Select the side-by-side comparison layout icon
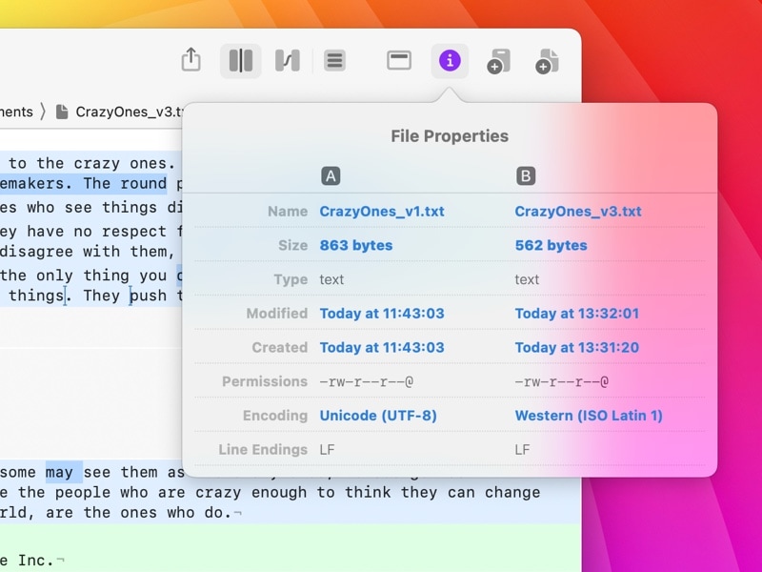762x572 pixels. 241,61
